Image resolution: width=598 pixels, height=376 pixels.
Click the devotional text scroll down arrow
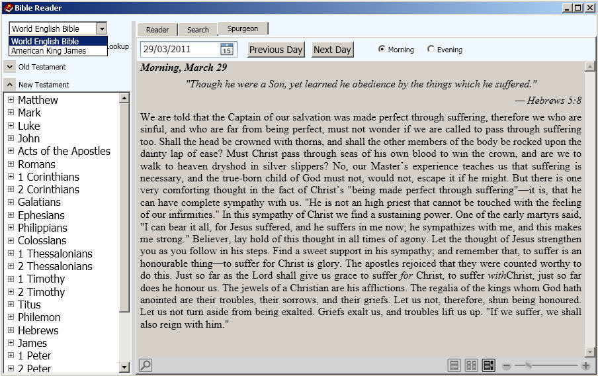[x=589, y=352]
